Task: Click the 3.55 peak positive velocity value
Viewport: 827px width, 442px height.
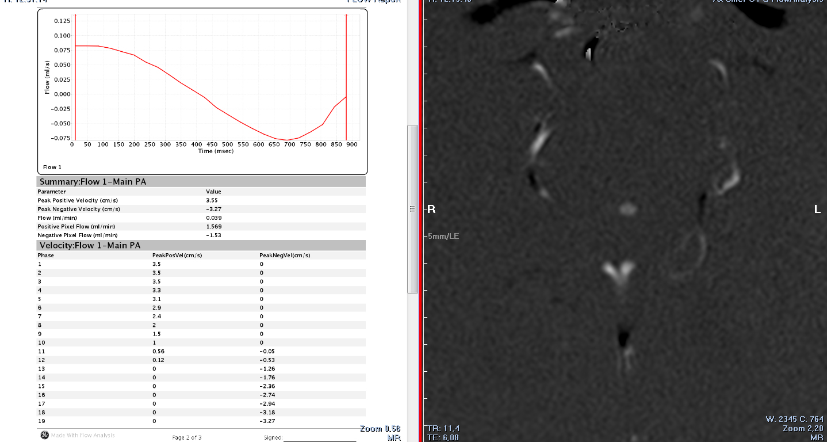Action: pos(212,200)
